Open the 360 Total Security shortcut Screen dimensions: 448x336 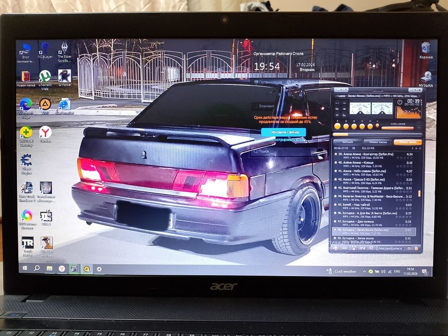click(26, 137)
